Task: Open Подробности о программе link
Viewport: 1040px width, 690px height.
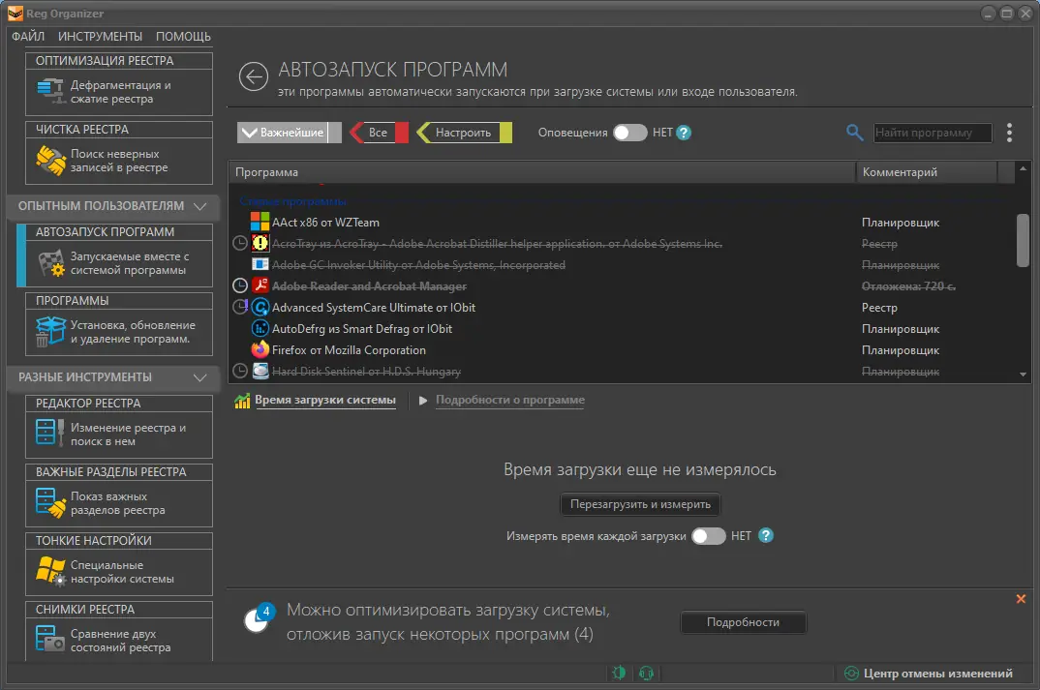Action: (x=510, y=401)
